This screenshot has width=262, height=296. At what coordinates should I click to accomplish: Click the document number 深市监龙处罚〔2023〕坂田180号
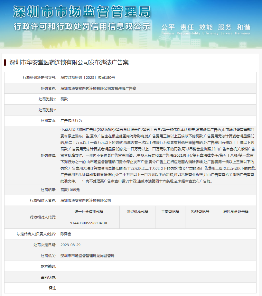[88, 78]
